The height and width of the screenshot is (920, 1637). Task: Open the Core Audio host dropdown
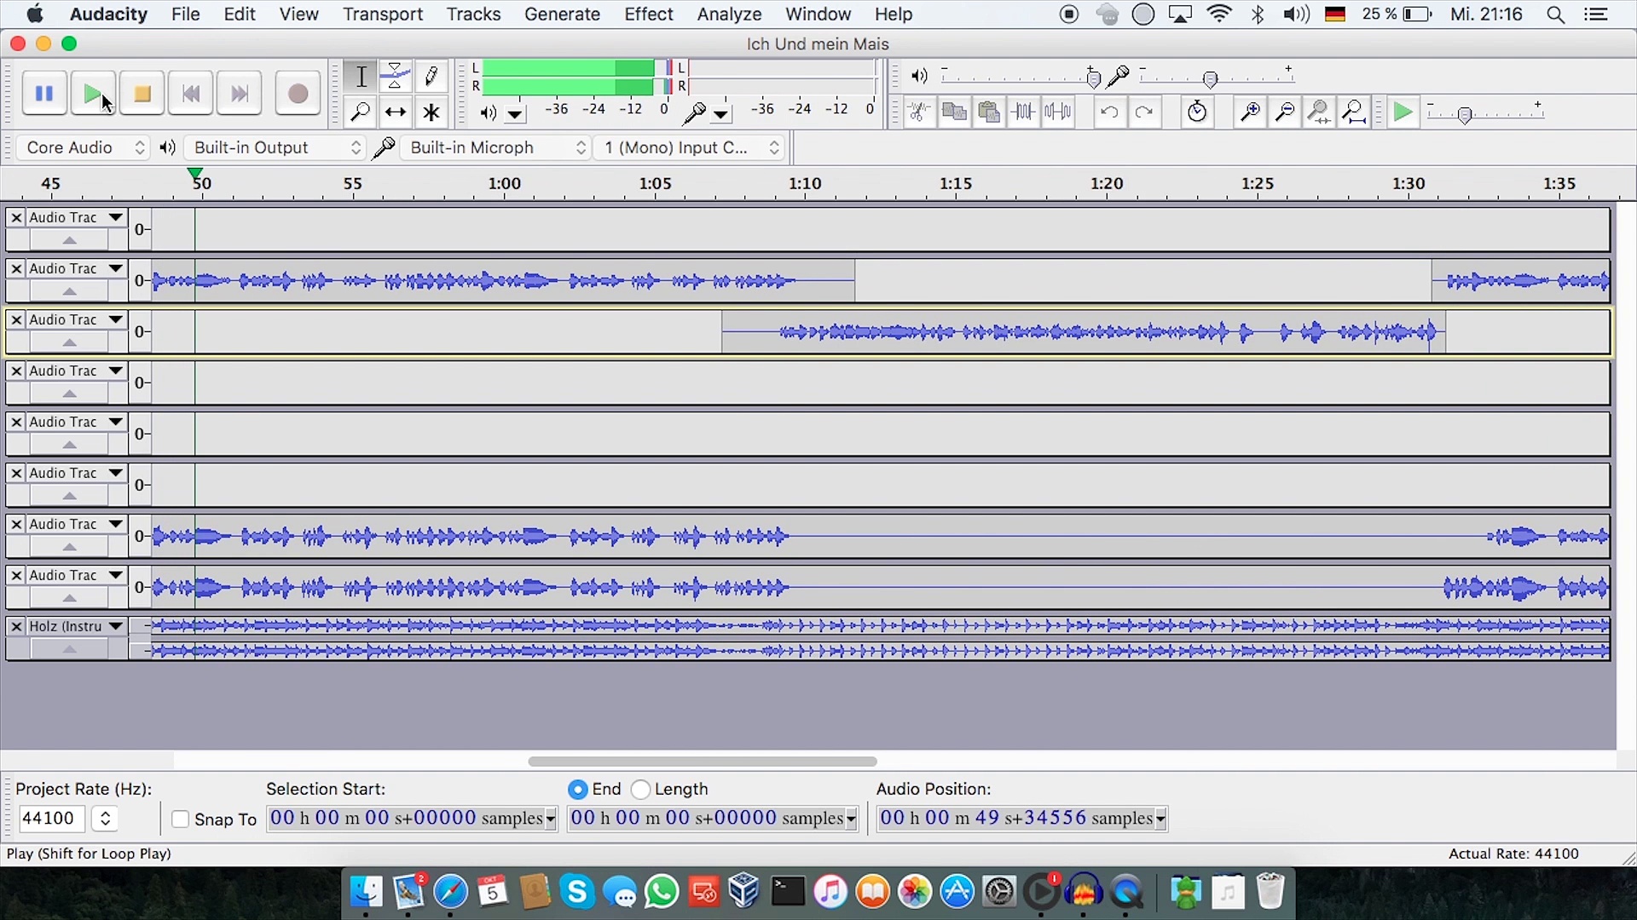[x=84, y=147]
